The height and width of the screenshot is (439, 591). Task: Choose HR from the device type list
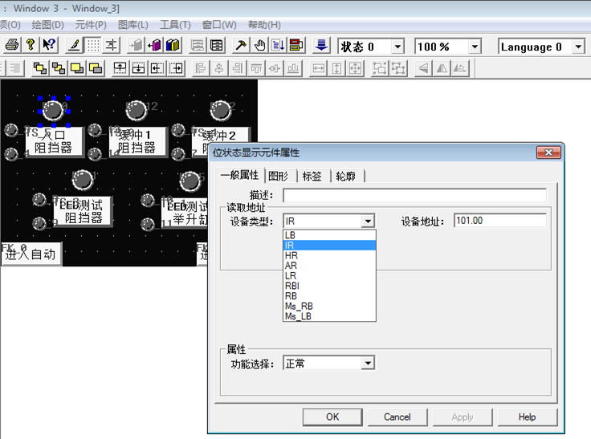pos(291,255)
